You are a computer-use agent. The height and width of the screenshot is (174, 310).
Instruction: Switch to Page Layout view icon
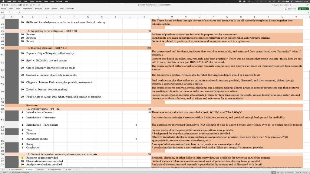tap(278, 172)
